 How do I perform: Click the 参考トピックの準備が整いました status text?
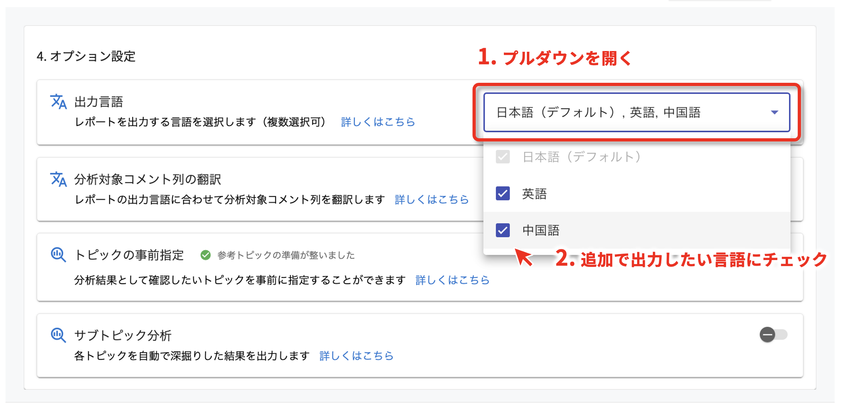pos(286,256)
